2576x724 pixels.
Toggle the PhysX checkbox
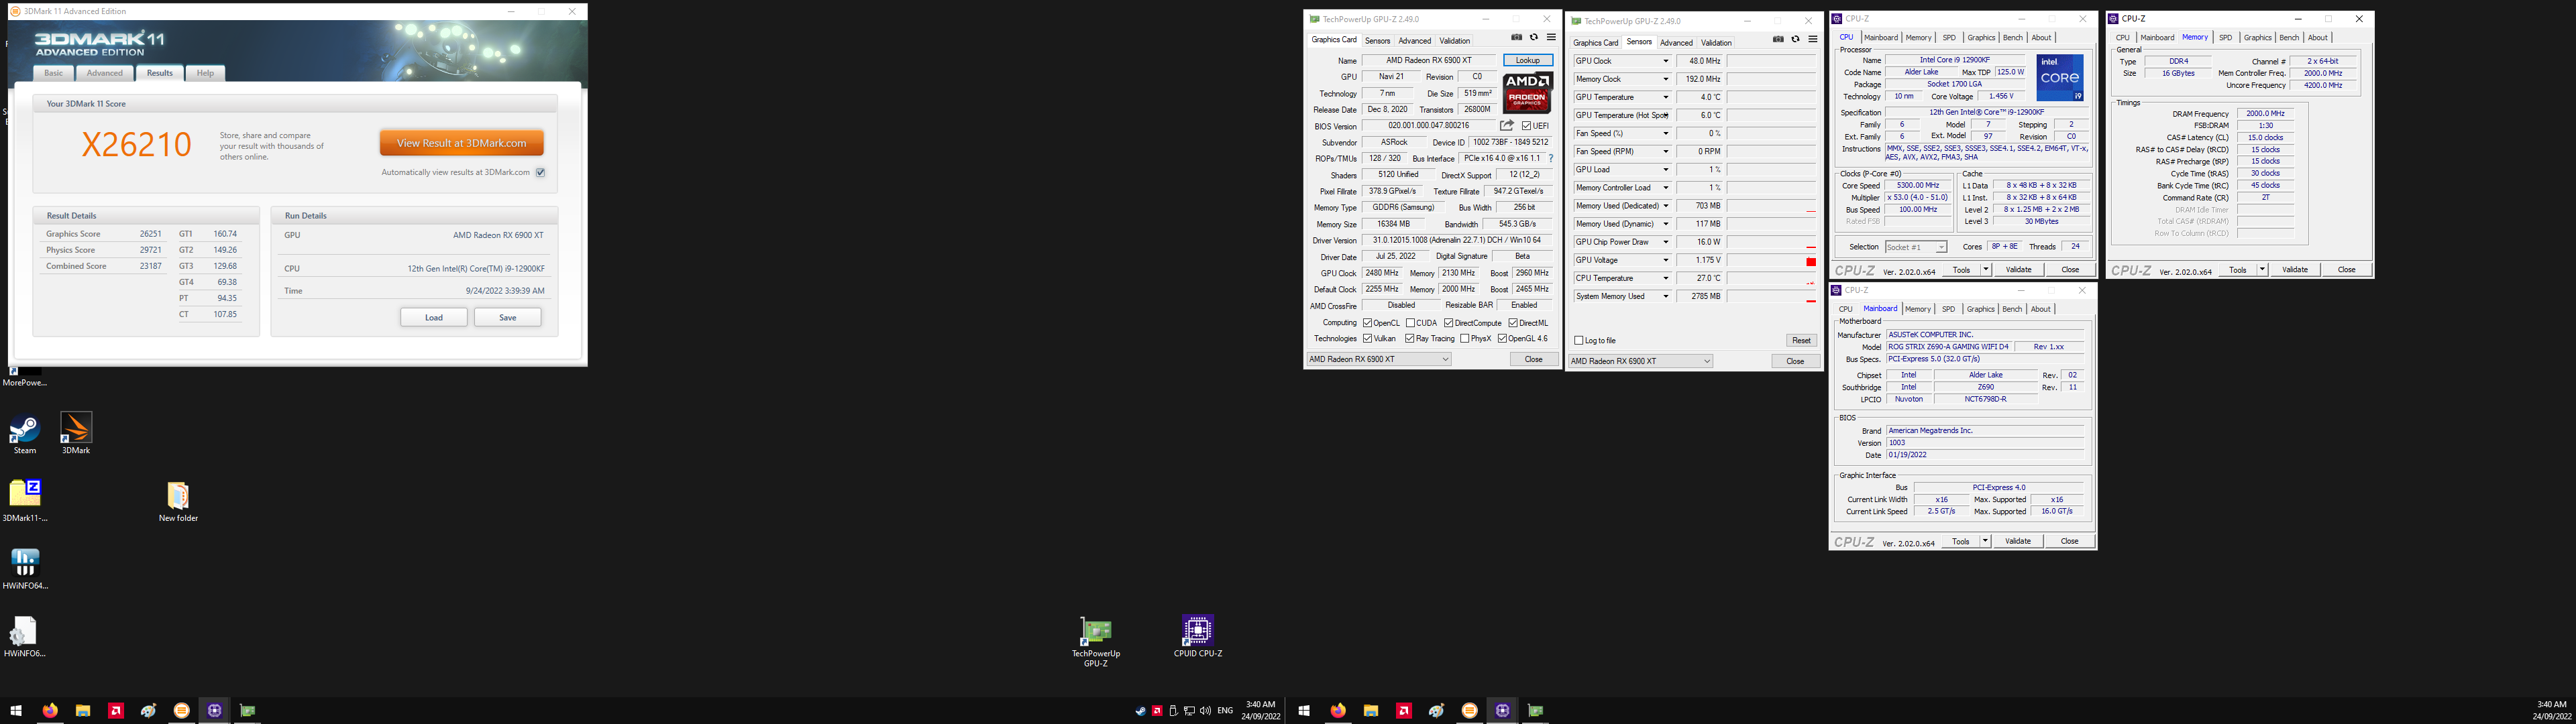(1464, 339)
